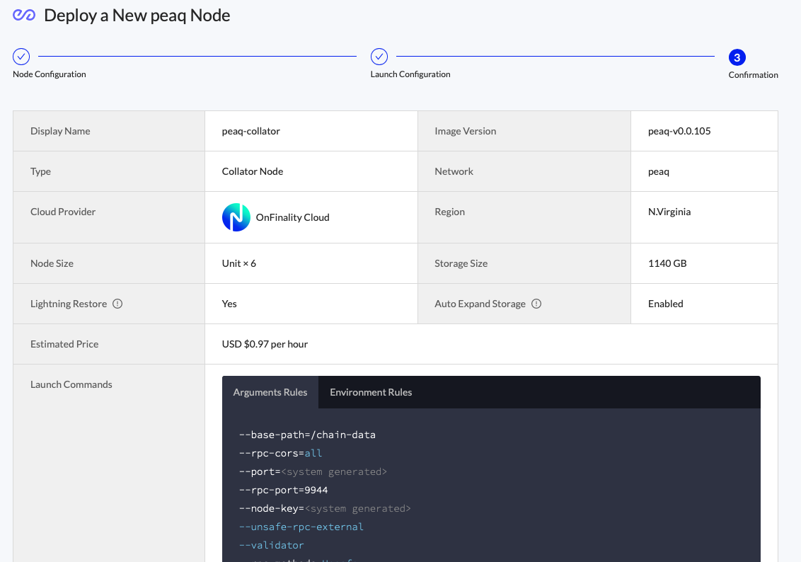Click the Auto Expand Storage info icon
The height and width of the screenshot is (562, 801).
coord(536,304)
